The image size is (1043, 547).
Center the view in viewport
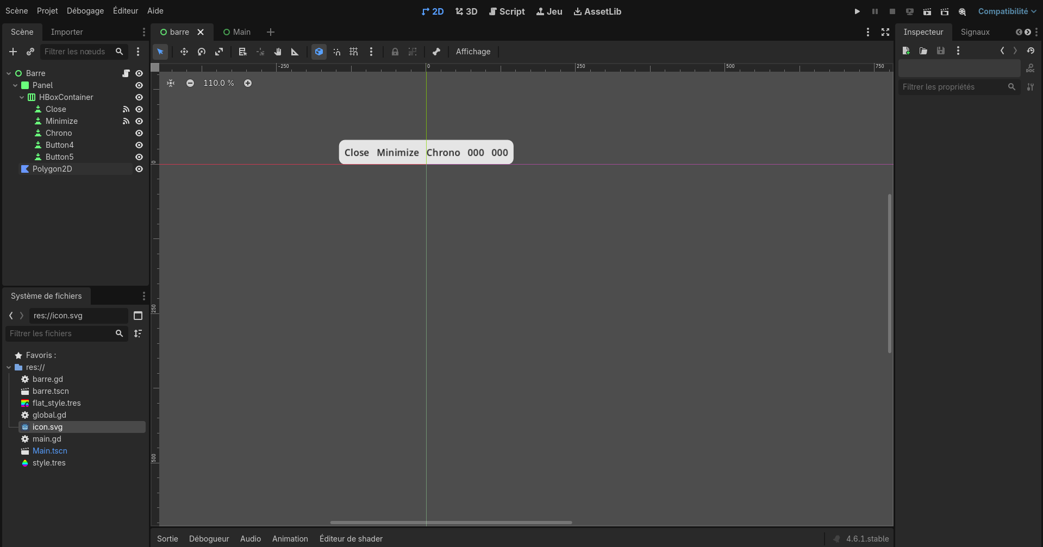[171, 83]
